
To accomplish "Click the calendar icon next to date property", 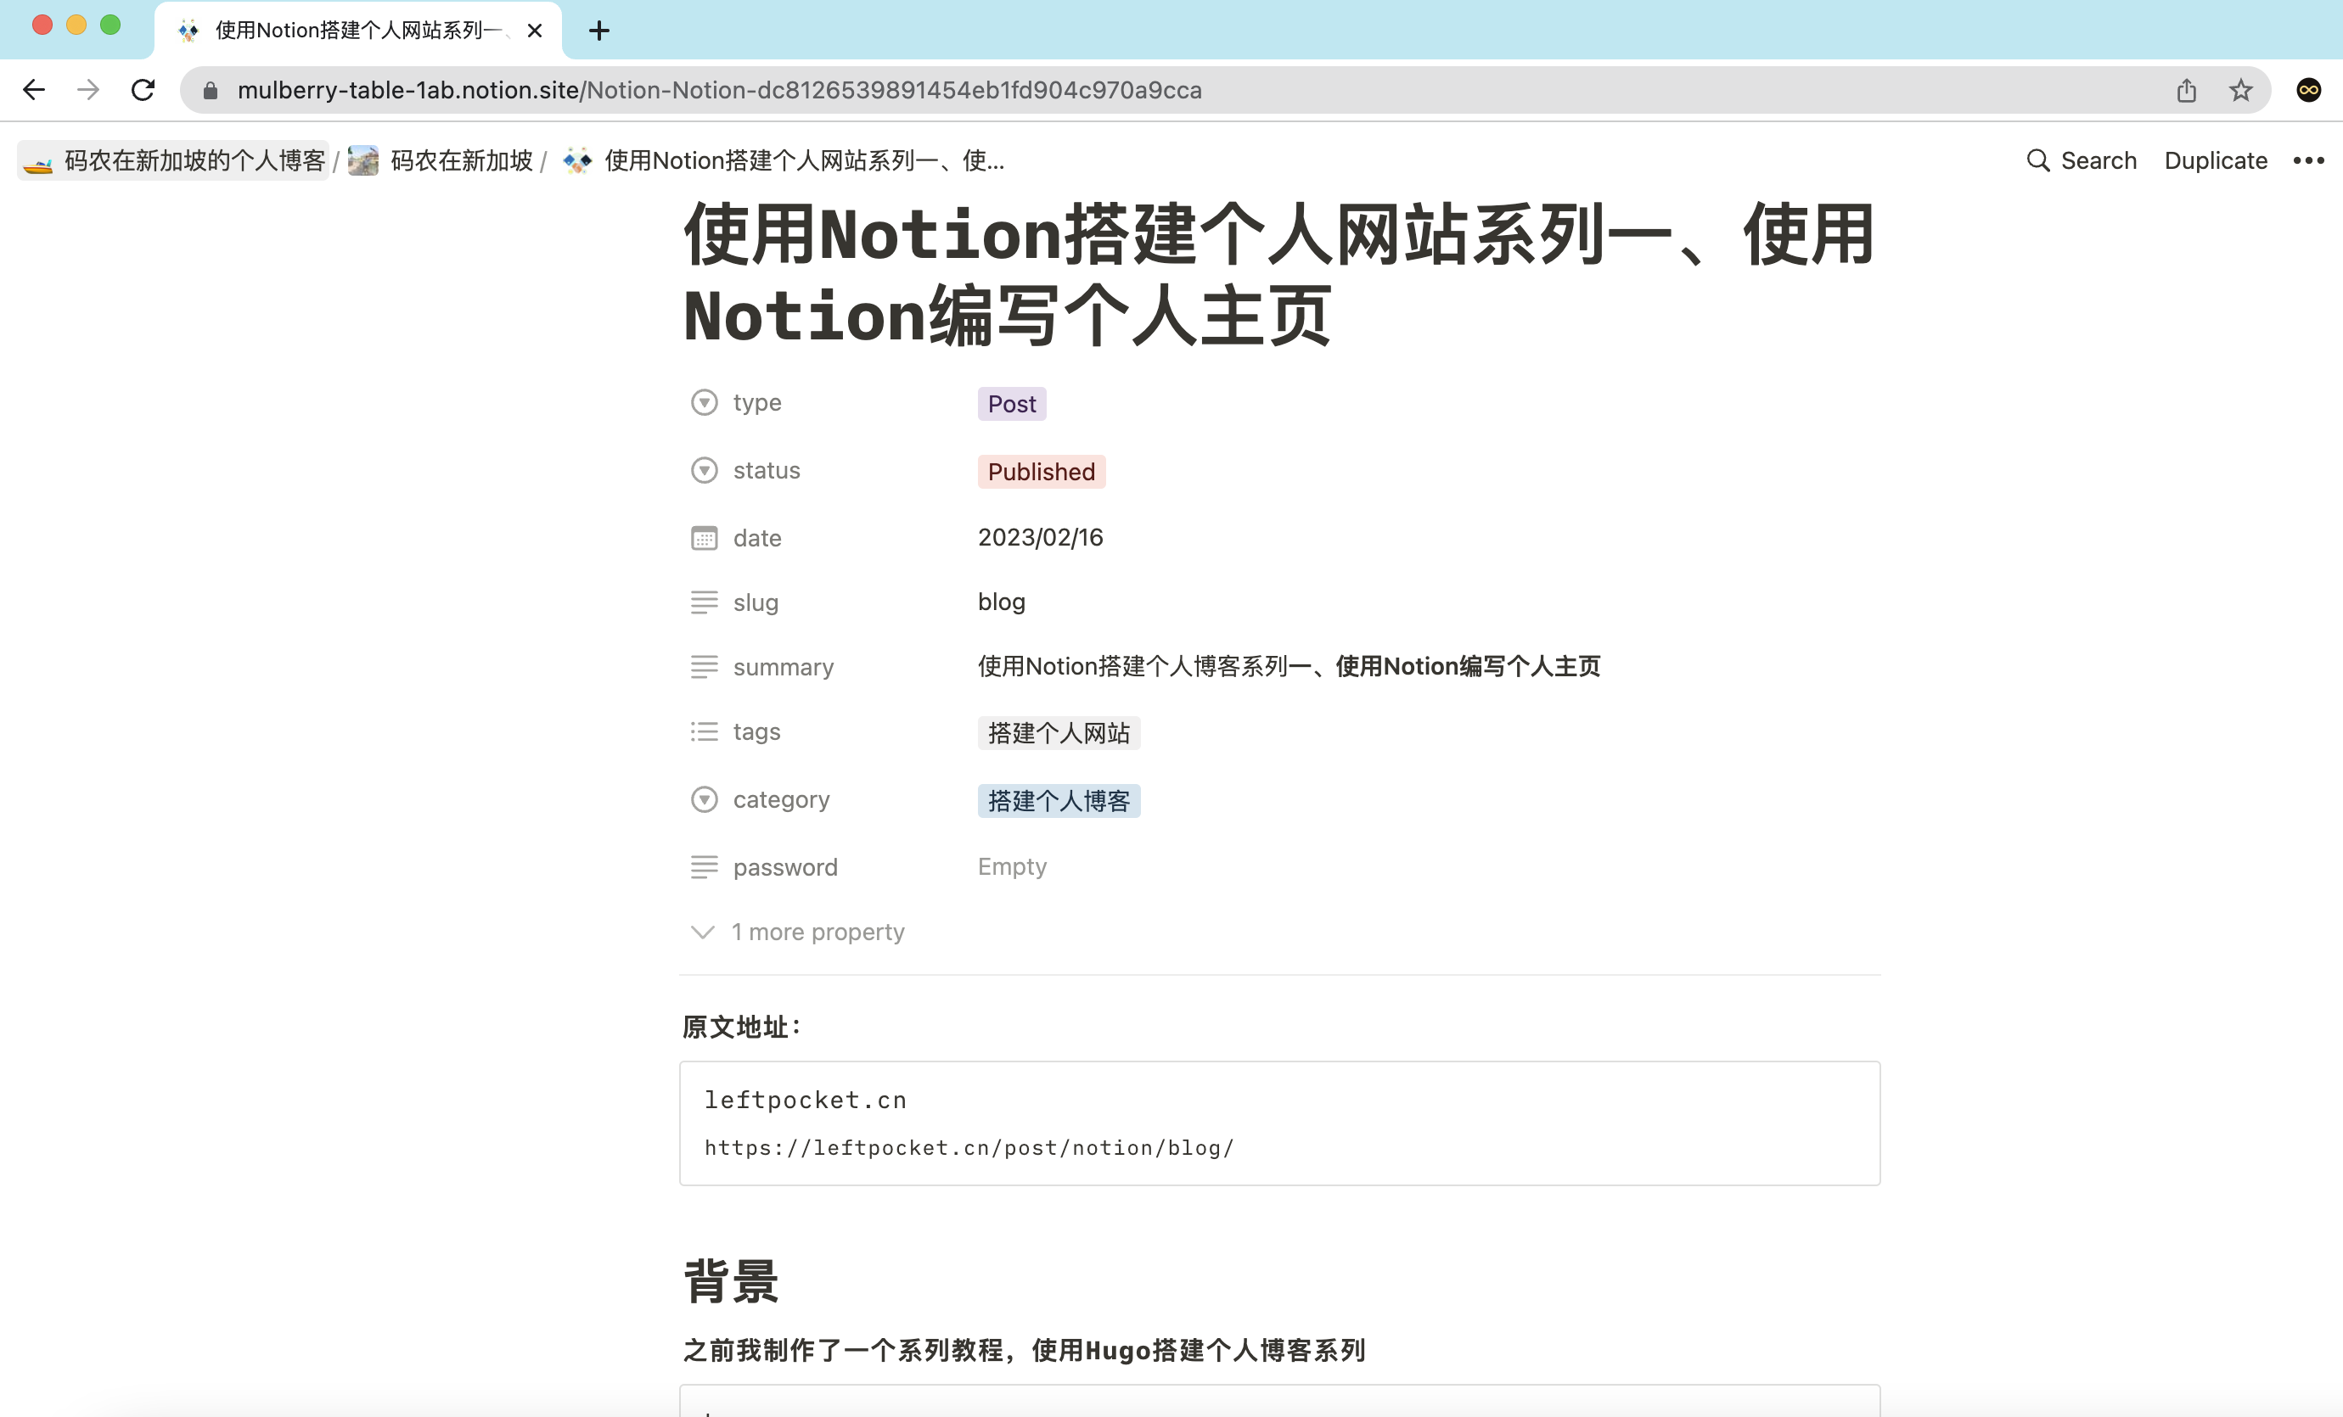I will [704, 538].
